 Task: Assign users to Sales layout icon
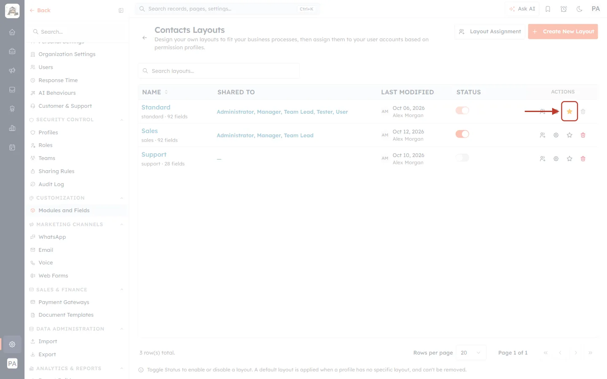pos(543,135)
